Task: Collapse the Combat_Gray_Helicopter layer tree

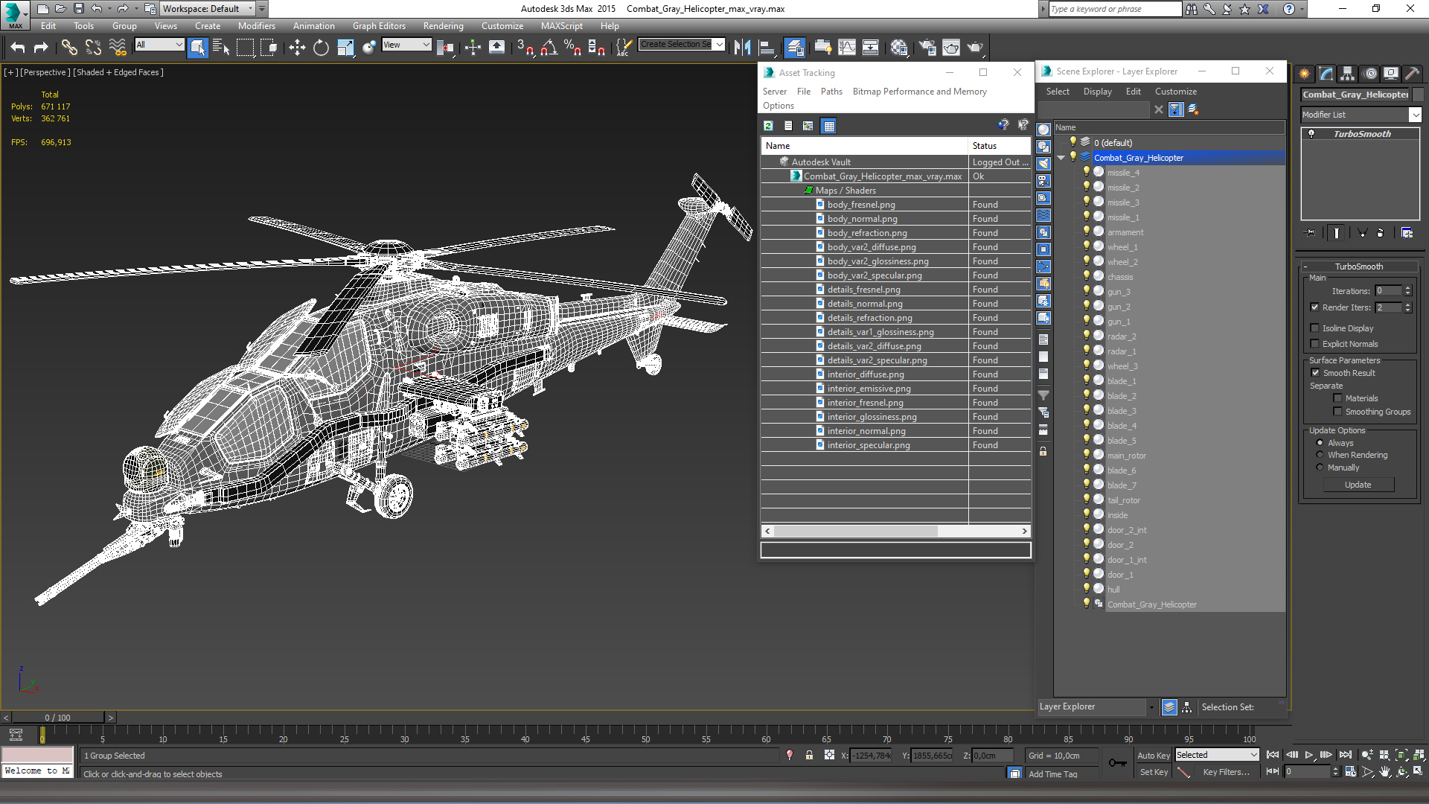Action: [1061, 158]
